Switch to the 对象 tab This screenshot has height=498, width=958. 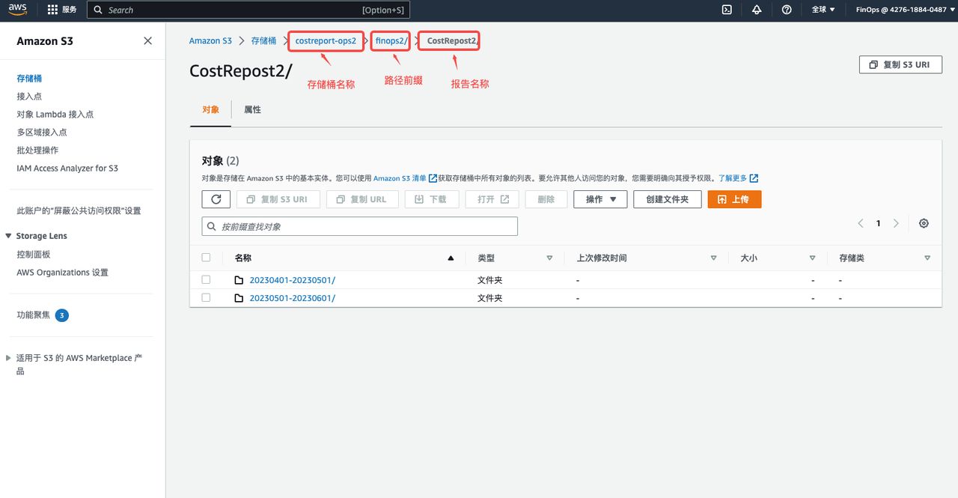[x=211, y=109]
